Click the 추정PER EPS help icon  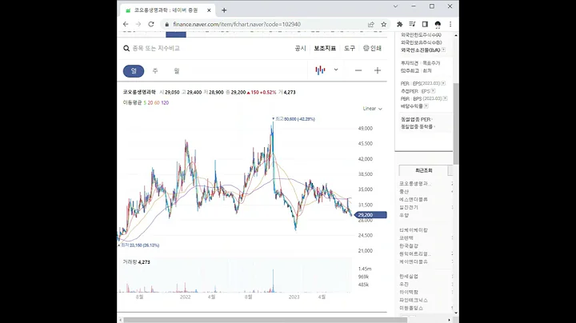tap(433, 91)
